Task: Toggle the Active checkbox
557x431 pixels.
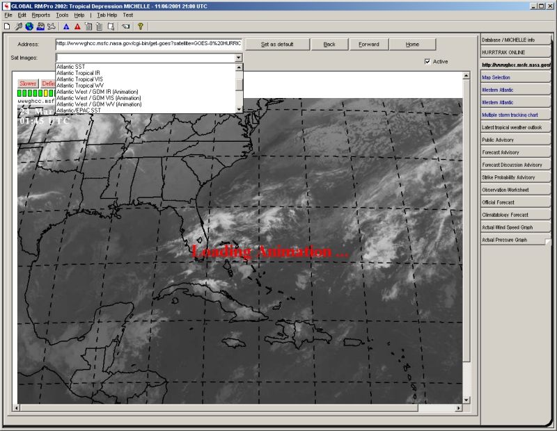Action: pos(427,62)
